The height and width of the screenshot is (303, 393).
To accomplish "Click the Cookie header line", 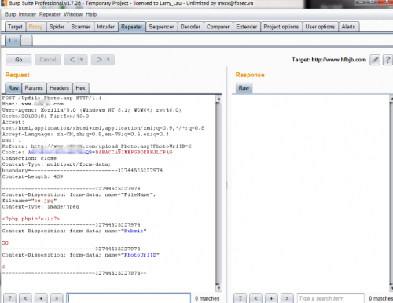I will (87, 153).
